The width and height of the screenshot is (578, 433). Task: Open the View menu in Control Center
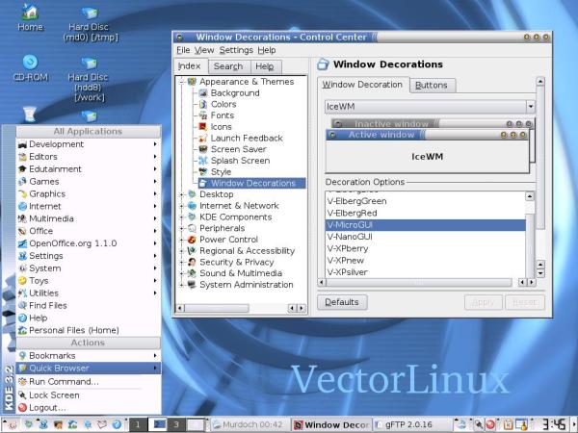[204, 50]
